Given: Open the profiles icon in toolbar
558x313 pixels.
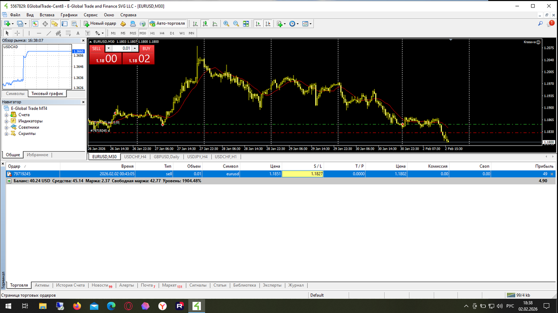Looking at the screenshot, I should click(x=20, y=23).
